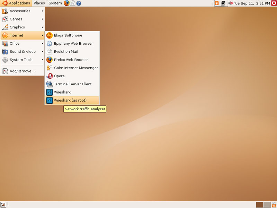Screen dimensions: 277x208
Task: Click the Internet globe icon
Action: coord(5,35)
